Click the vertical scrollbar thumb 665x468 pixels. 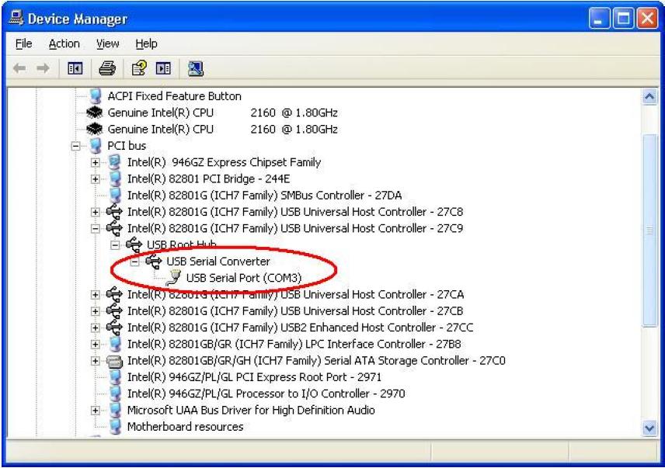coord(649,230)
